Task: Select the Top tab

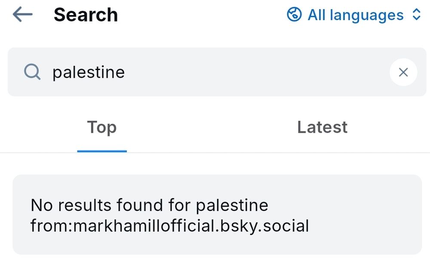Action: coord(101,127)
